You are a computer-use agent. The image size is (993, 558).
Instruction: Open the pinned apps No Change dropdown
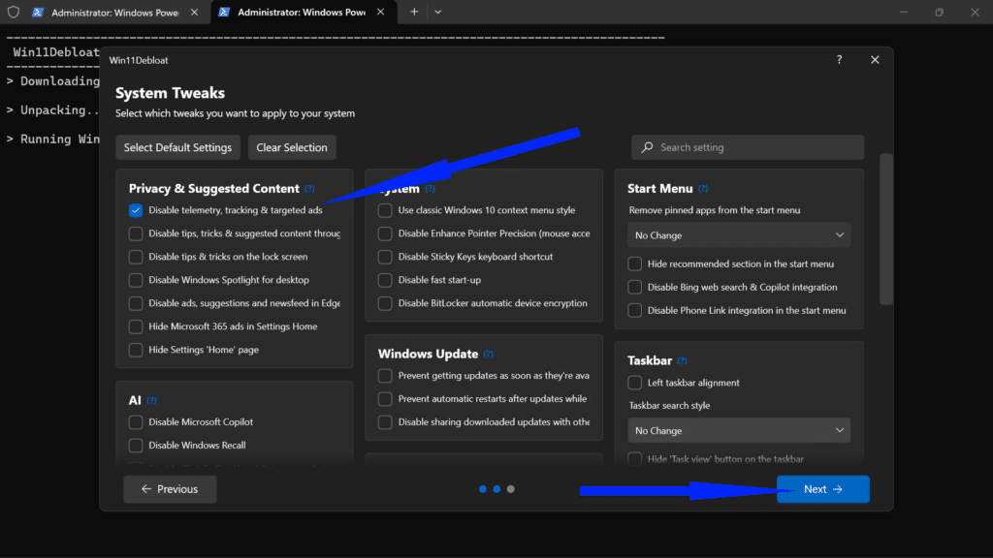[x=739, y=234]
